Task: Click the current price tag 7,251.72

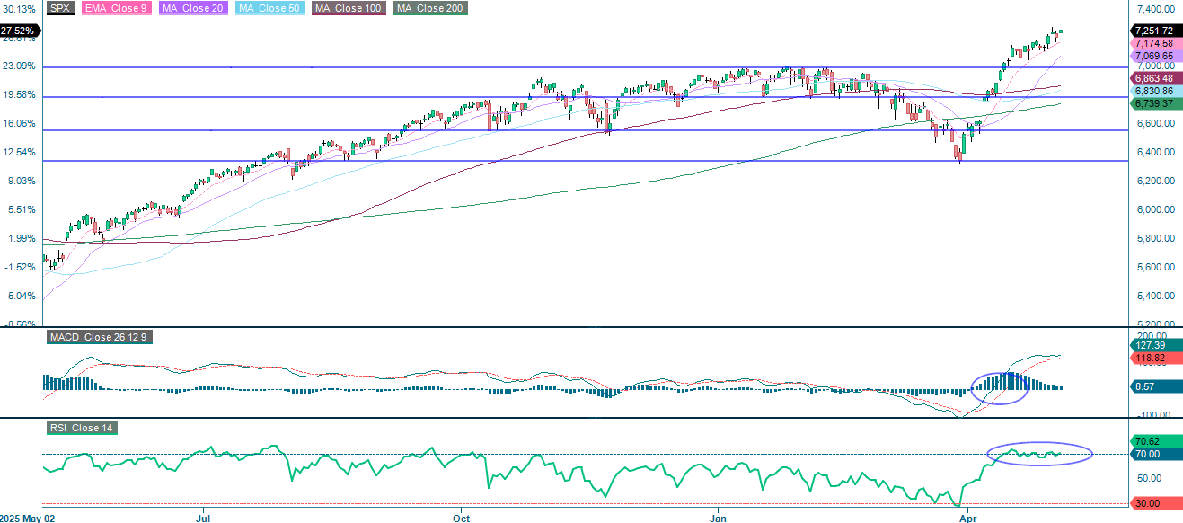Action: [1154, 31]
